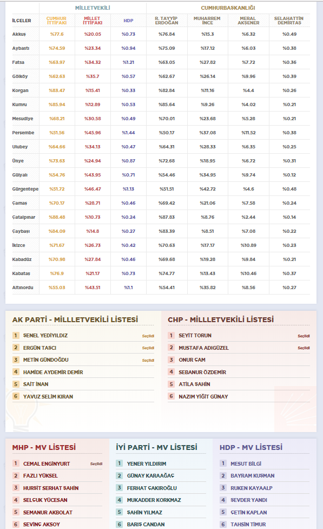323x529 pixels.
Task: Click the CUMHURBAŞKANLIĞI section header
Action: [x=228, y=8]
